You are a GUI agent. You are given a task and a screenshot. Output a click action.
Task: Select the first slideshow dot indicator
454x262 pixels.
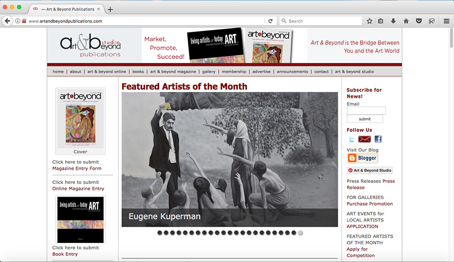click(x=159, y=233)
